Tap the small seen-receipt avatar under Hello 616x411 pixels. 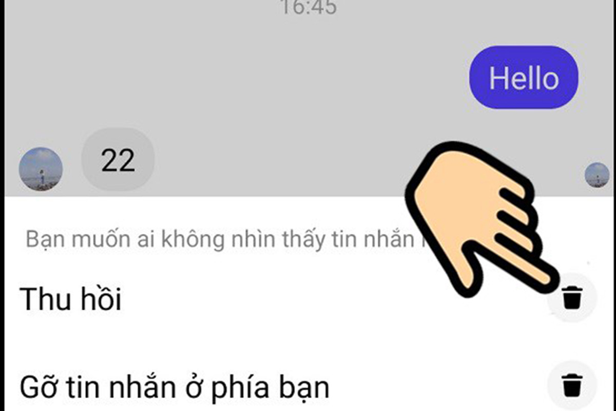[597, 175]
